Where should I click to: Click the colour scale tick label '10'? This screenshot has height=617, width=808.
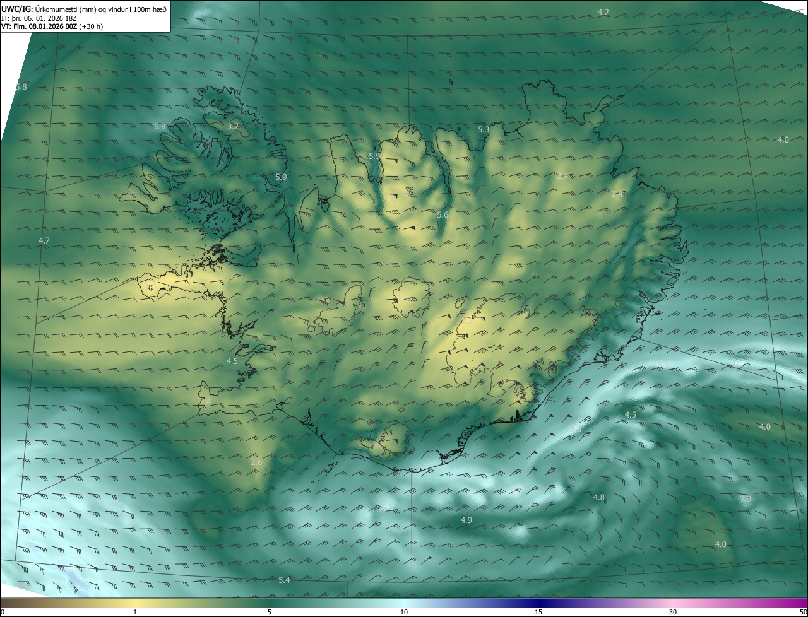tap(404, 612)
